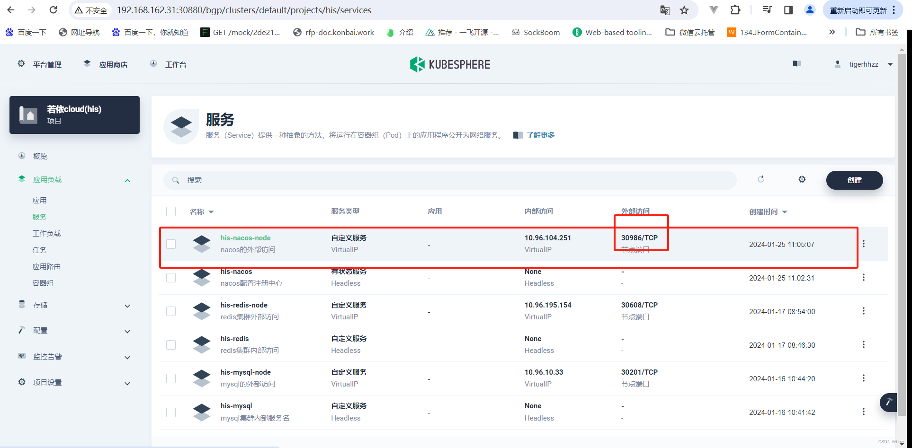Click the his-redis-node service icon

(202, 311)
